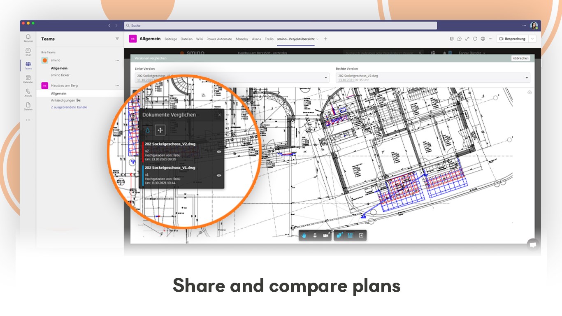Switch to the Dateien tab

pos(186,39)
